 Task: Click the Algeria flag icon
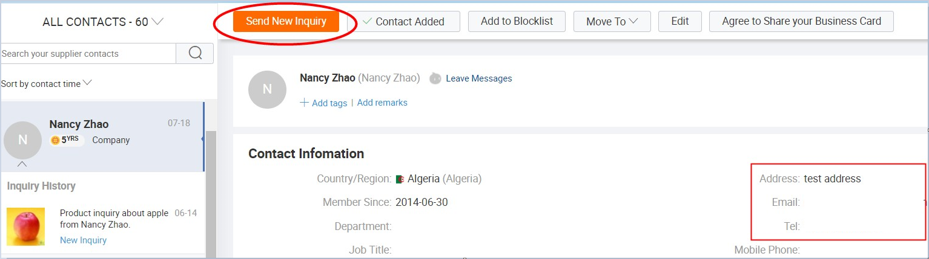point(400,179)
